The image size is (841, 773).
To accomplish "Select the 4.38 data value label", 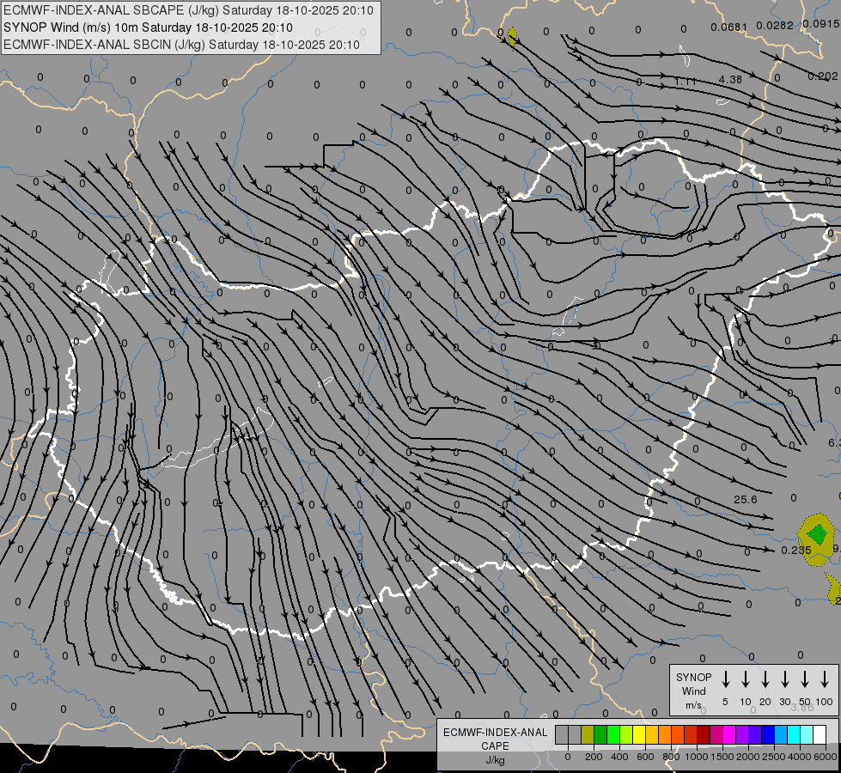I will coord(729,80).
